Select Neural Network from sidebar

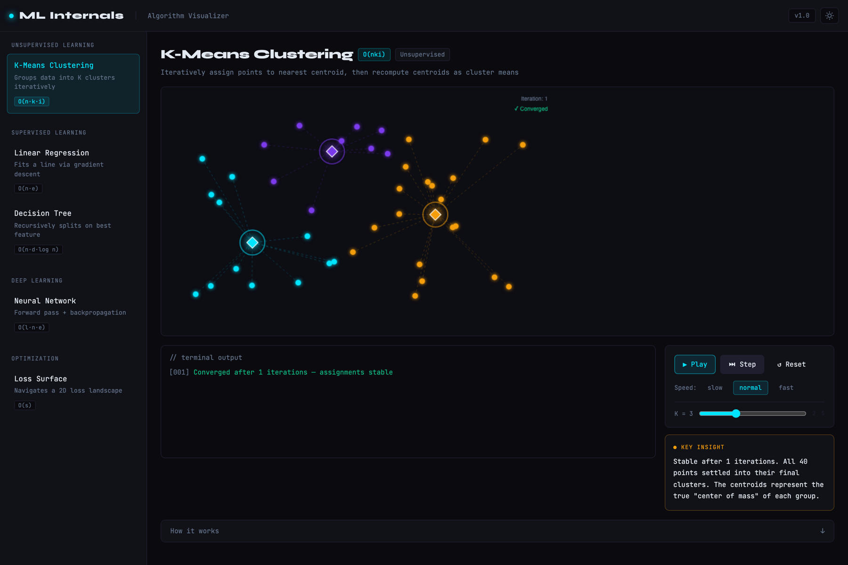click(x=73, y=313)
